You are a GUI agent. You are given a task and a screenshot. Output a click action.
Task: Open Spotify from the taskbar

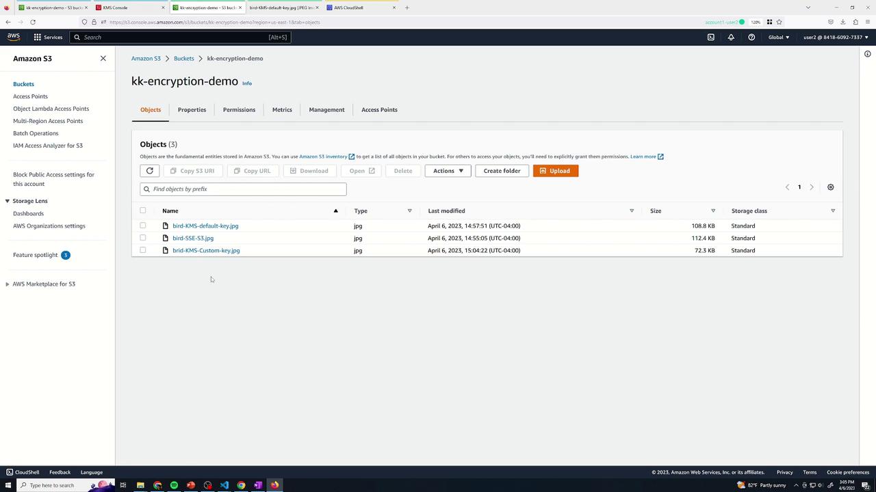coord(174,485)
